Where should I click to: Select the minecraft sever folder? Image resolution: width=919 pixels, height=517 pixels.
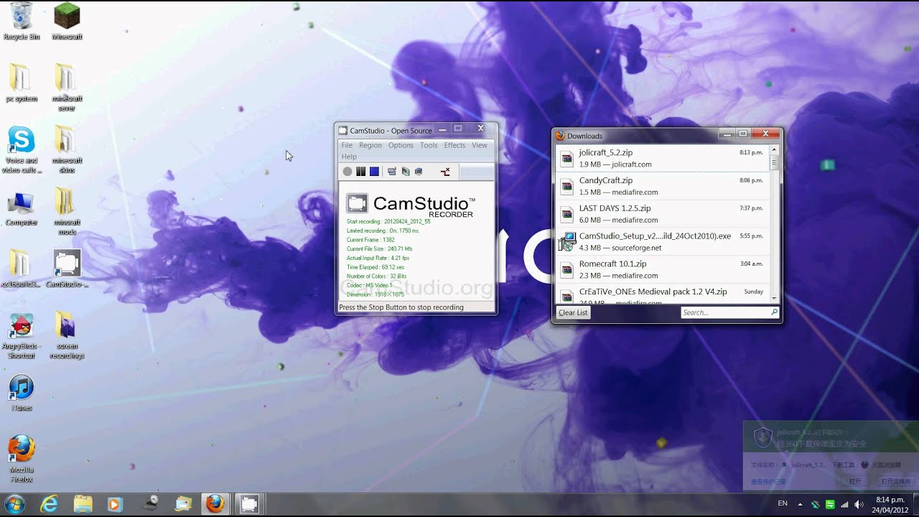67,88
